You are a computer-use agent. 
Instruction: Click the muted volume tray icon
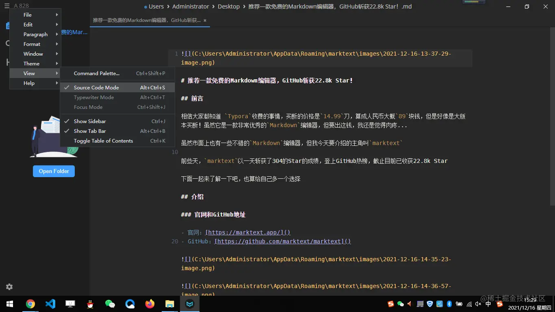coord(478,304)
